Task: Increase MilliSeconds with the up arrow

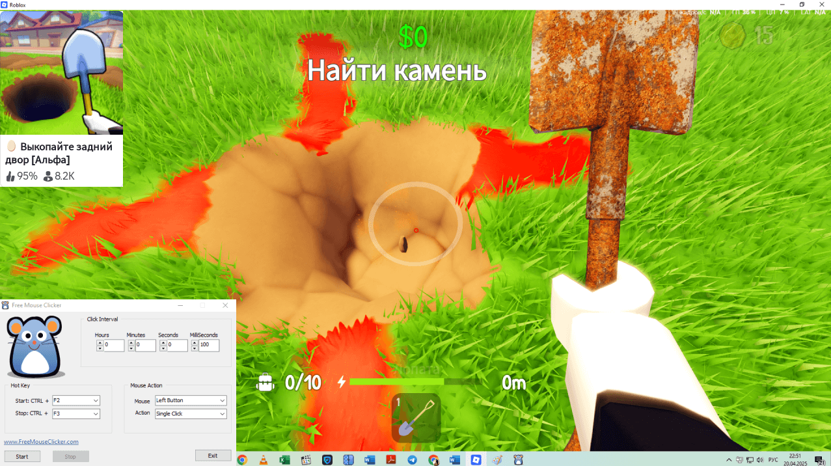Action: point(195,342)
